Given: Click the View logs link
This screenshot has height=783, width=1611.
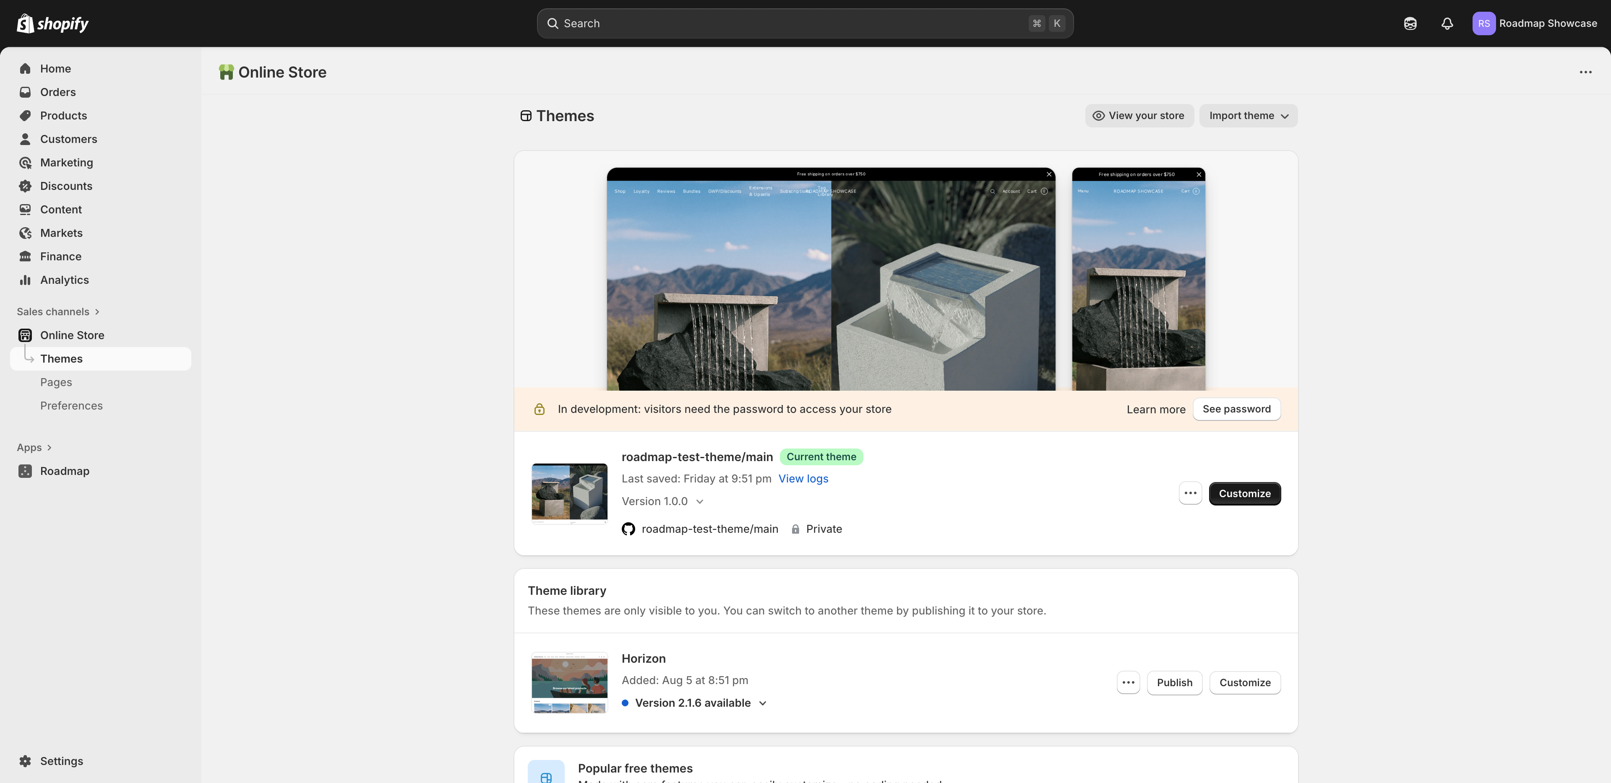Looking at the screenshot, I should (x=803, y=479).
